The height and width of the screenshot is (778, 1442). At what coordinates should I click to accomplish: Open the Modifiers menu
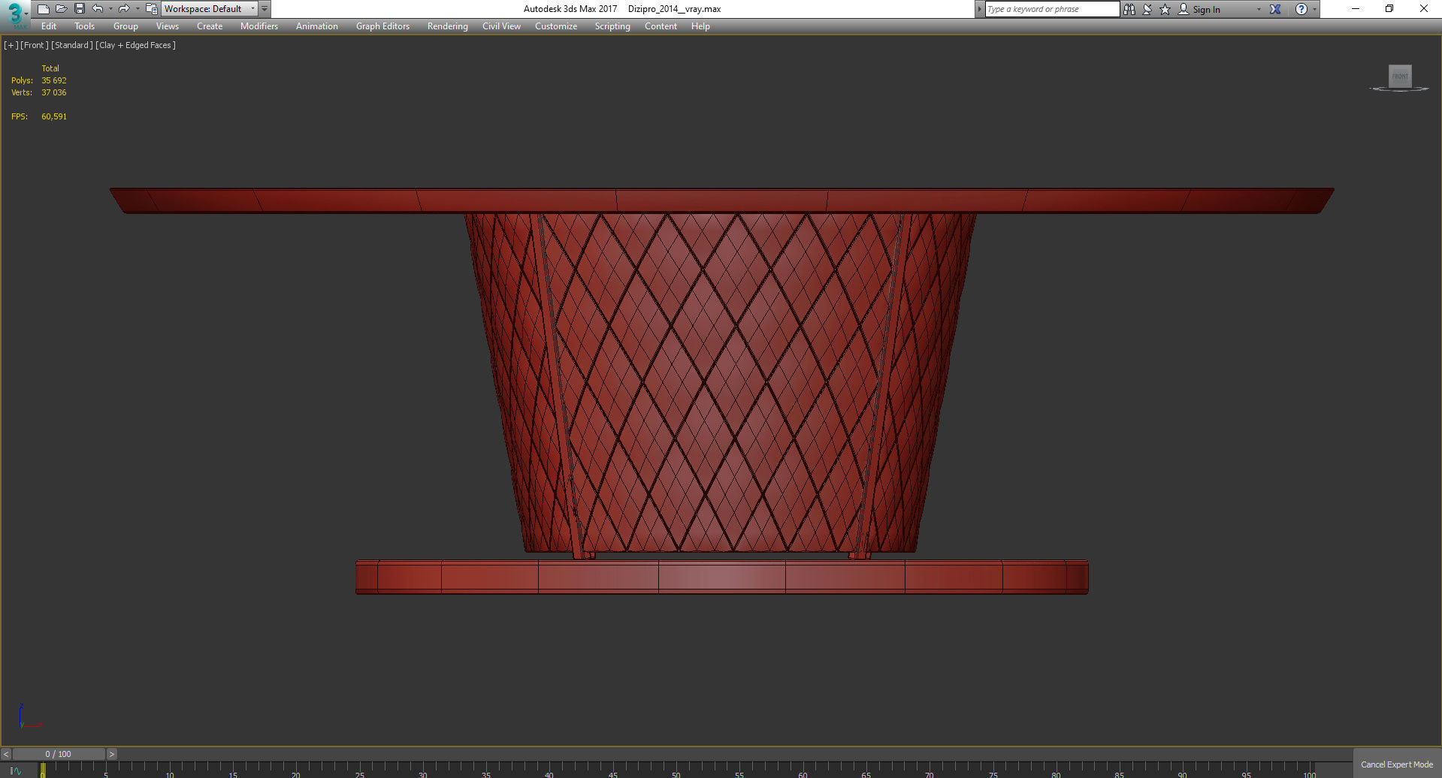(x=259, y=26)
